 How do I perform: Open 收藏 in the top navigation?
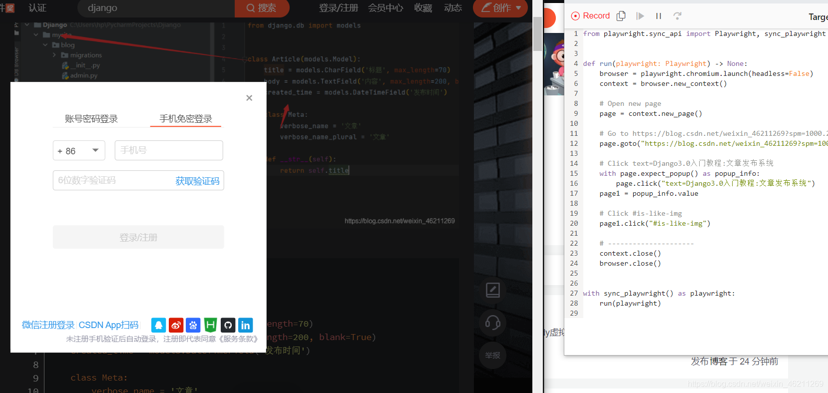pos(423,8)
